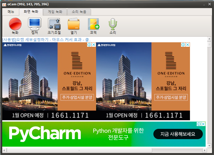Switch to the 소리 녹음 tab
Image resolution: width=214 pixels, height=155 pixels.
coord(79,12)
